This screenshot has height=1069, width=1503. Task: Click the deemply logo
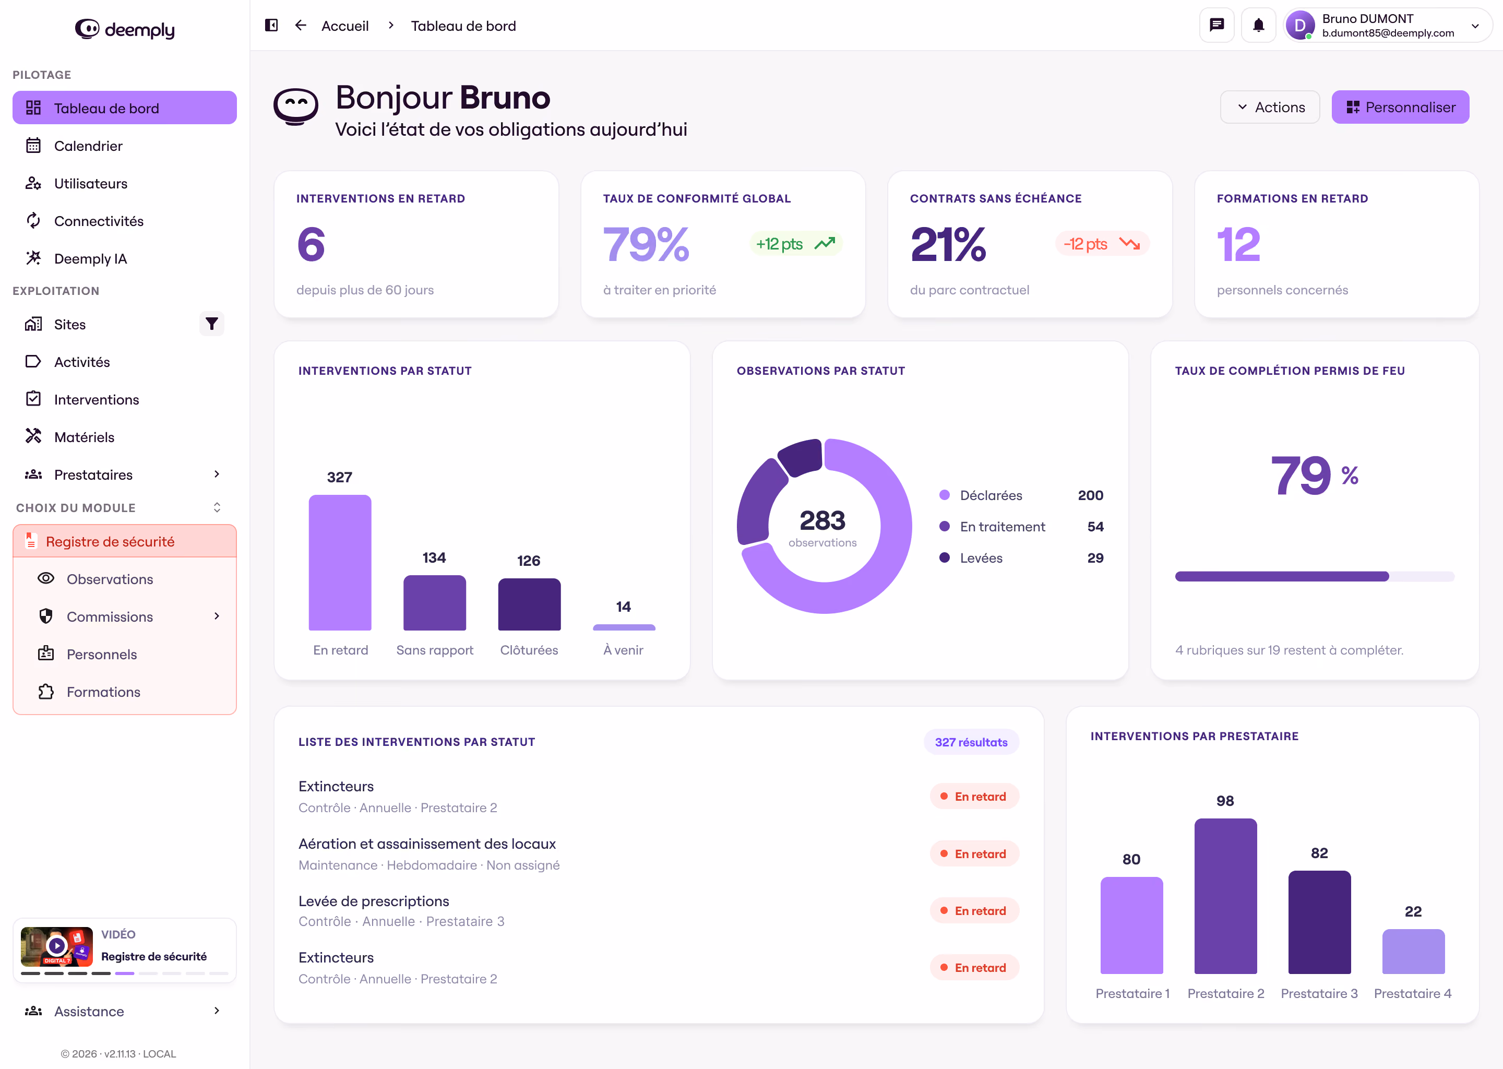click(x=124, y=29)
